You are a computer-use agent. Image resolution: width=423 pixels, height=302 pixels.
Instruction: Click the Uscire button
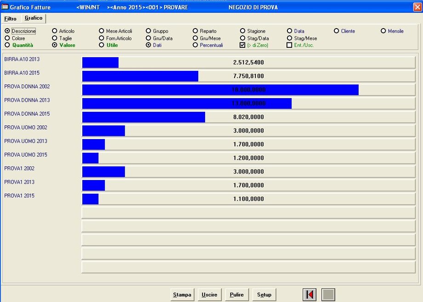209,295
